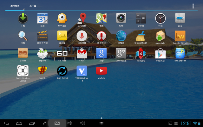Launch the Movie Studio clapperboard app
Image resolution: width=203 pixels, height=127 pixels.
[43, 36]
